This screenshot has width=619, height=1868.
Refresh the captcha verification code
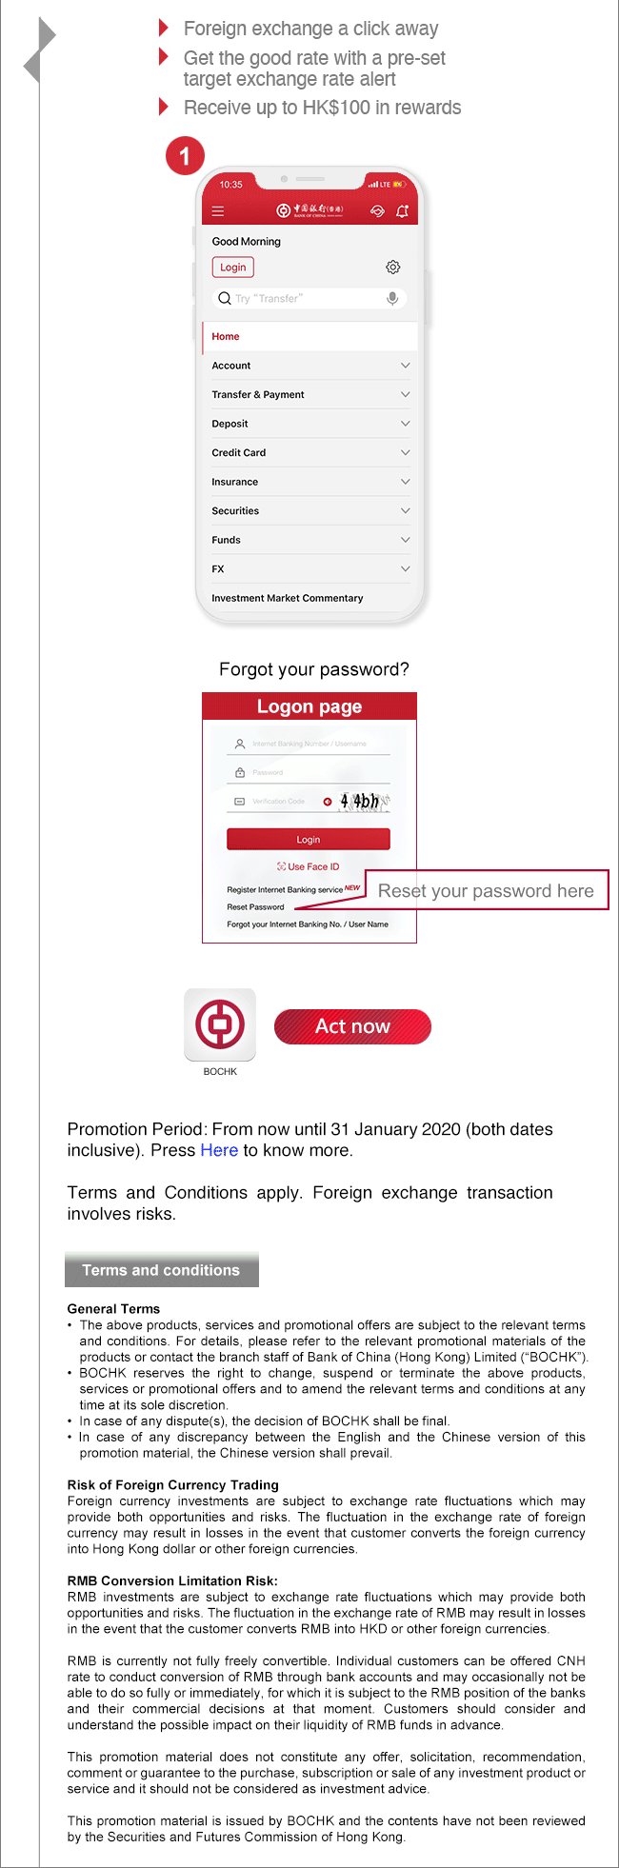click(x=328, y=802)
